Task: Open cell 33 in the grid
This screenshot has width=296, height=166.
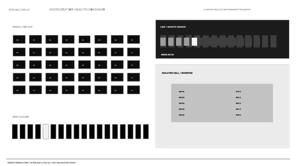Action: coord(68,77)
